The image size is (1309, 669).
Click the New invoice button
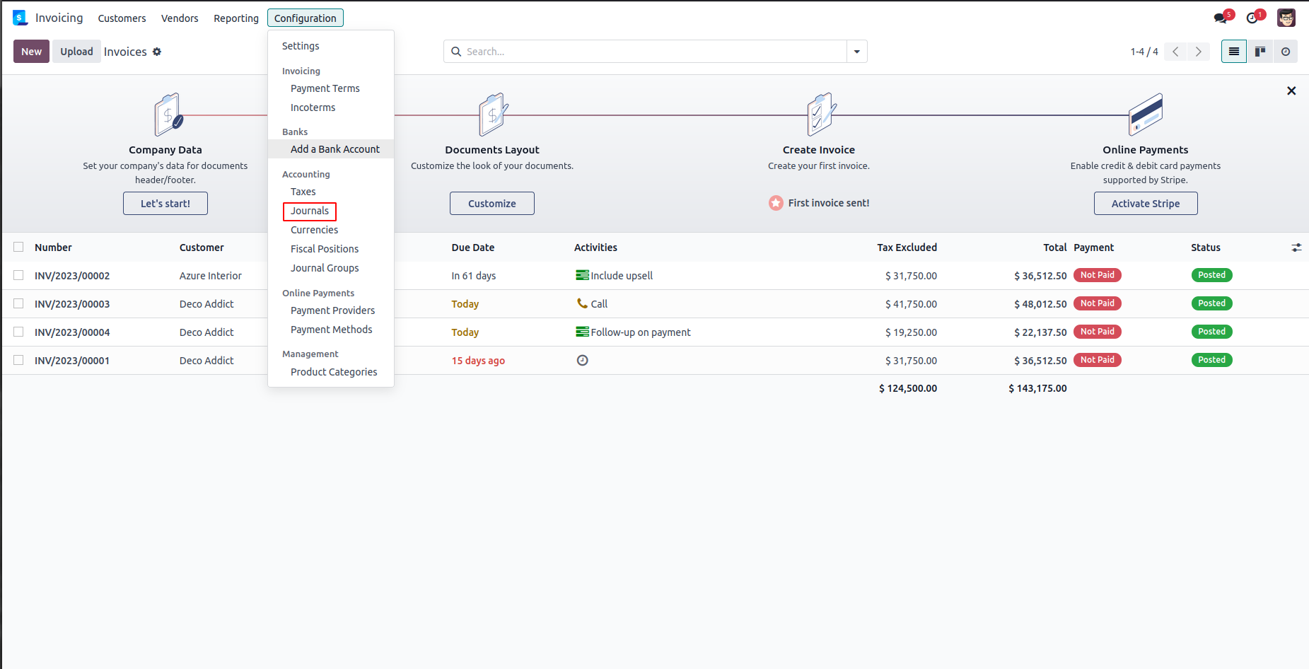pos(31,52)
